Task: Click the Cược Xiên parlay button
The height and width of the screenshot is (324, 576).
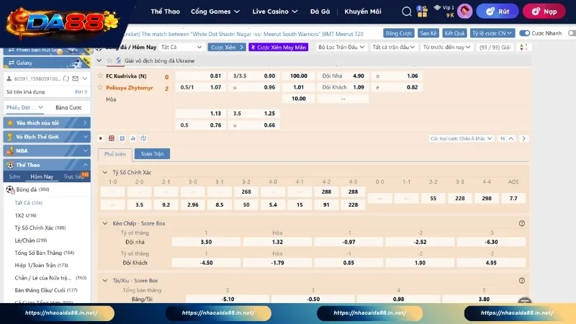Action: [x=227, y=48]
